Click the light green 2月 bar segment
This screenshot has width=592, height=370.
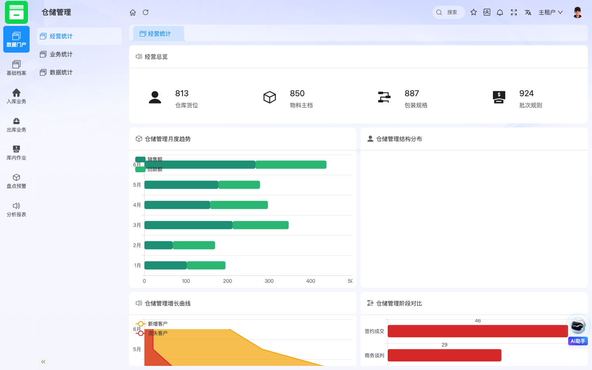(x=194, y=245)
